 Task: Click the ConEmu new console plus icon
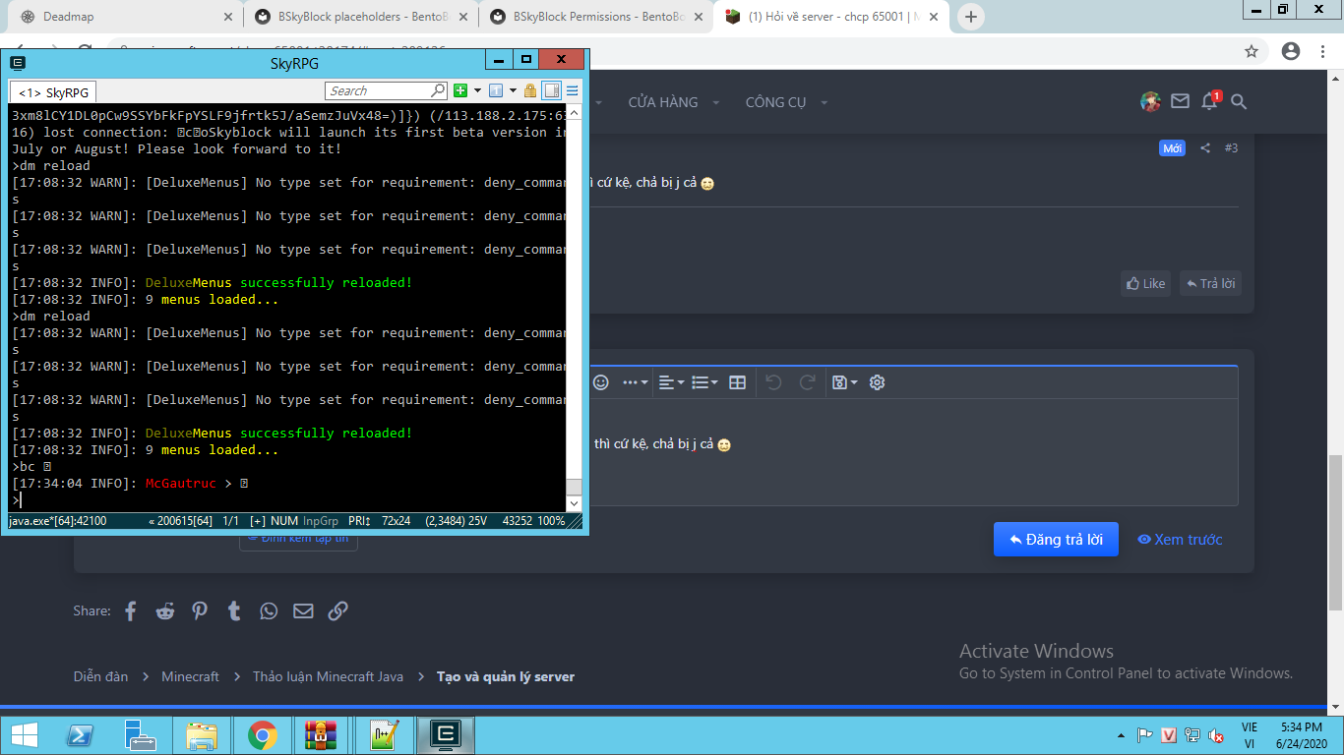click(460, 90)
